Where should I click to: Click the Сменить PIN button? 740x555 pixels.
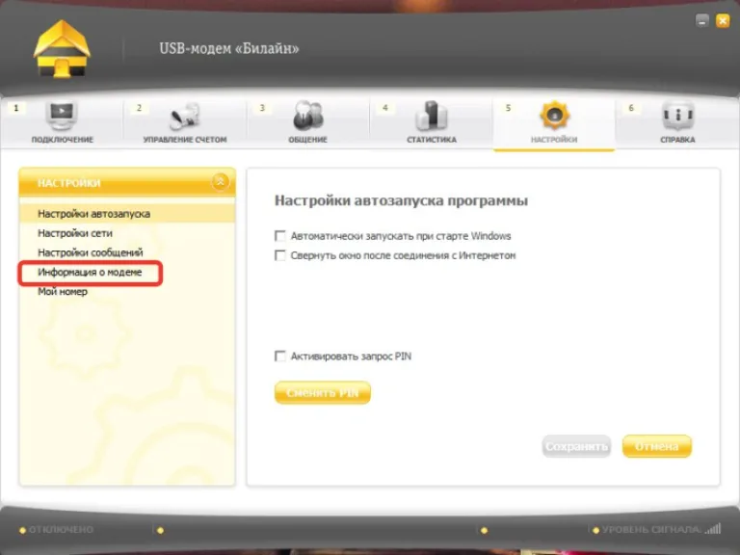point(323,393)
